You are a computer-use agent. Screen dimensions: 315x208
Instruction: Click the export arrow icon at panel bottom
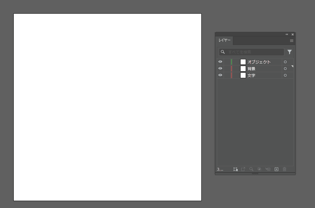click(243, 169)
